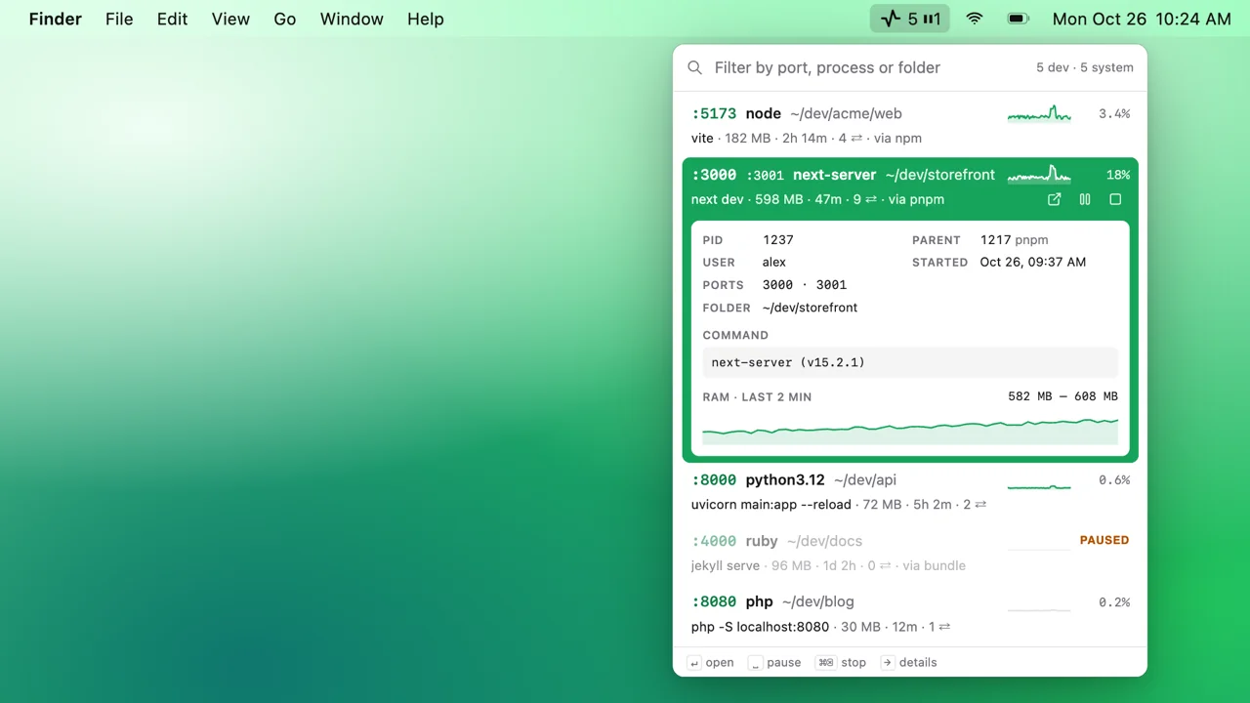The image size is (1250, 703).
Task: Click ports value 3000 · 3001
Action: (805, 285)
